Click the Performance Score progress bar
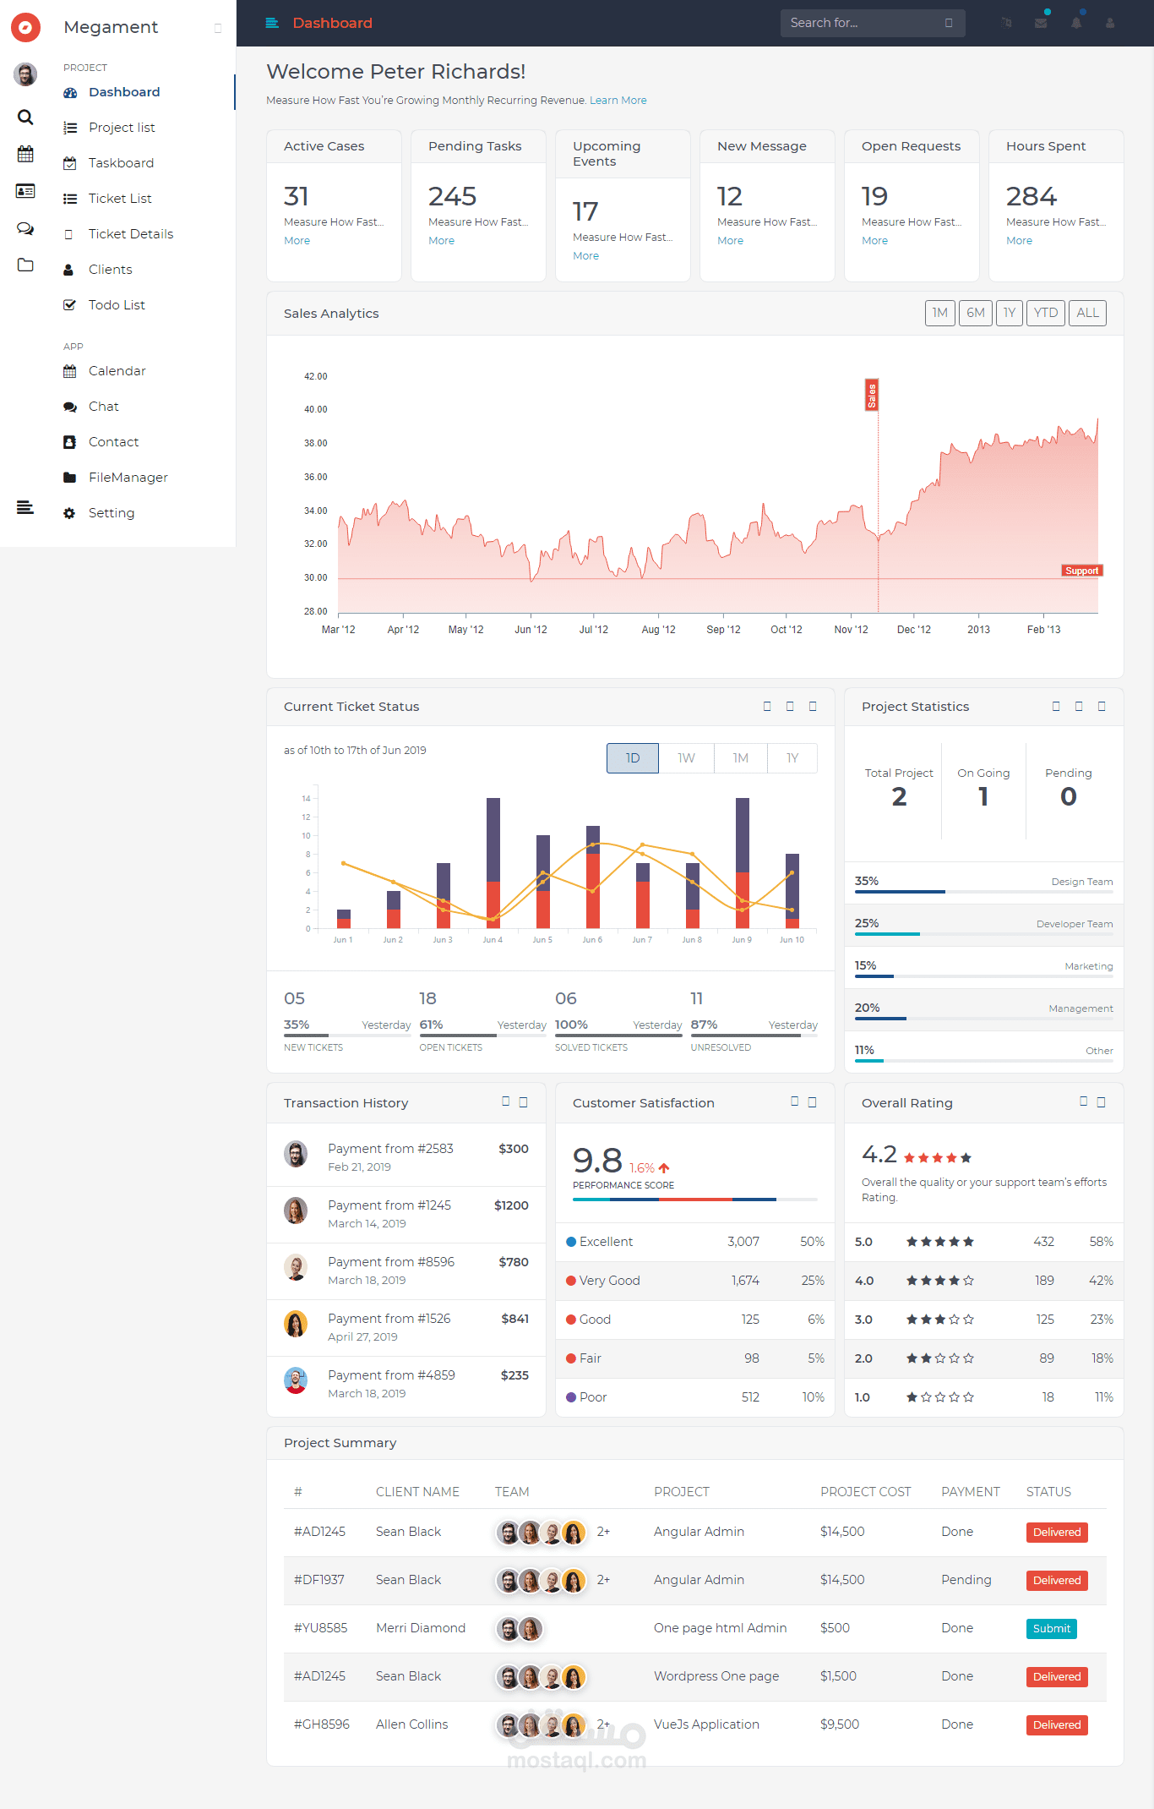The image size is (1154, 1809). (x=695, y=1200)
